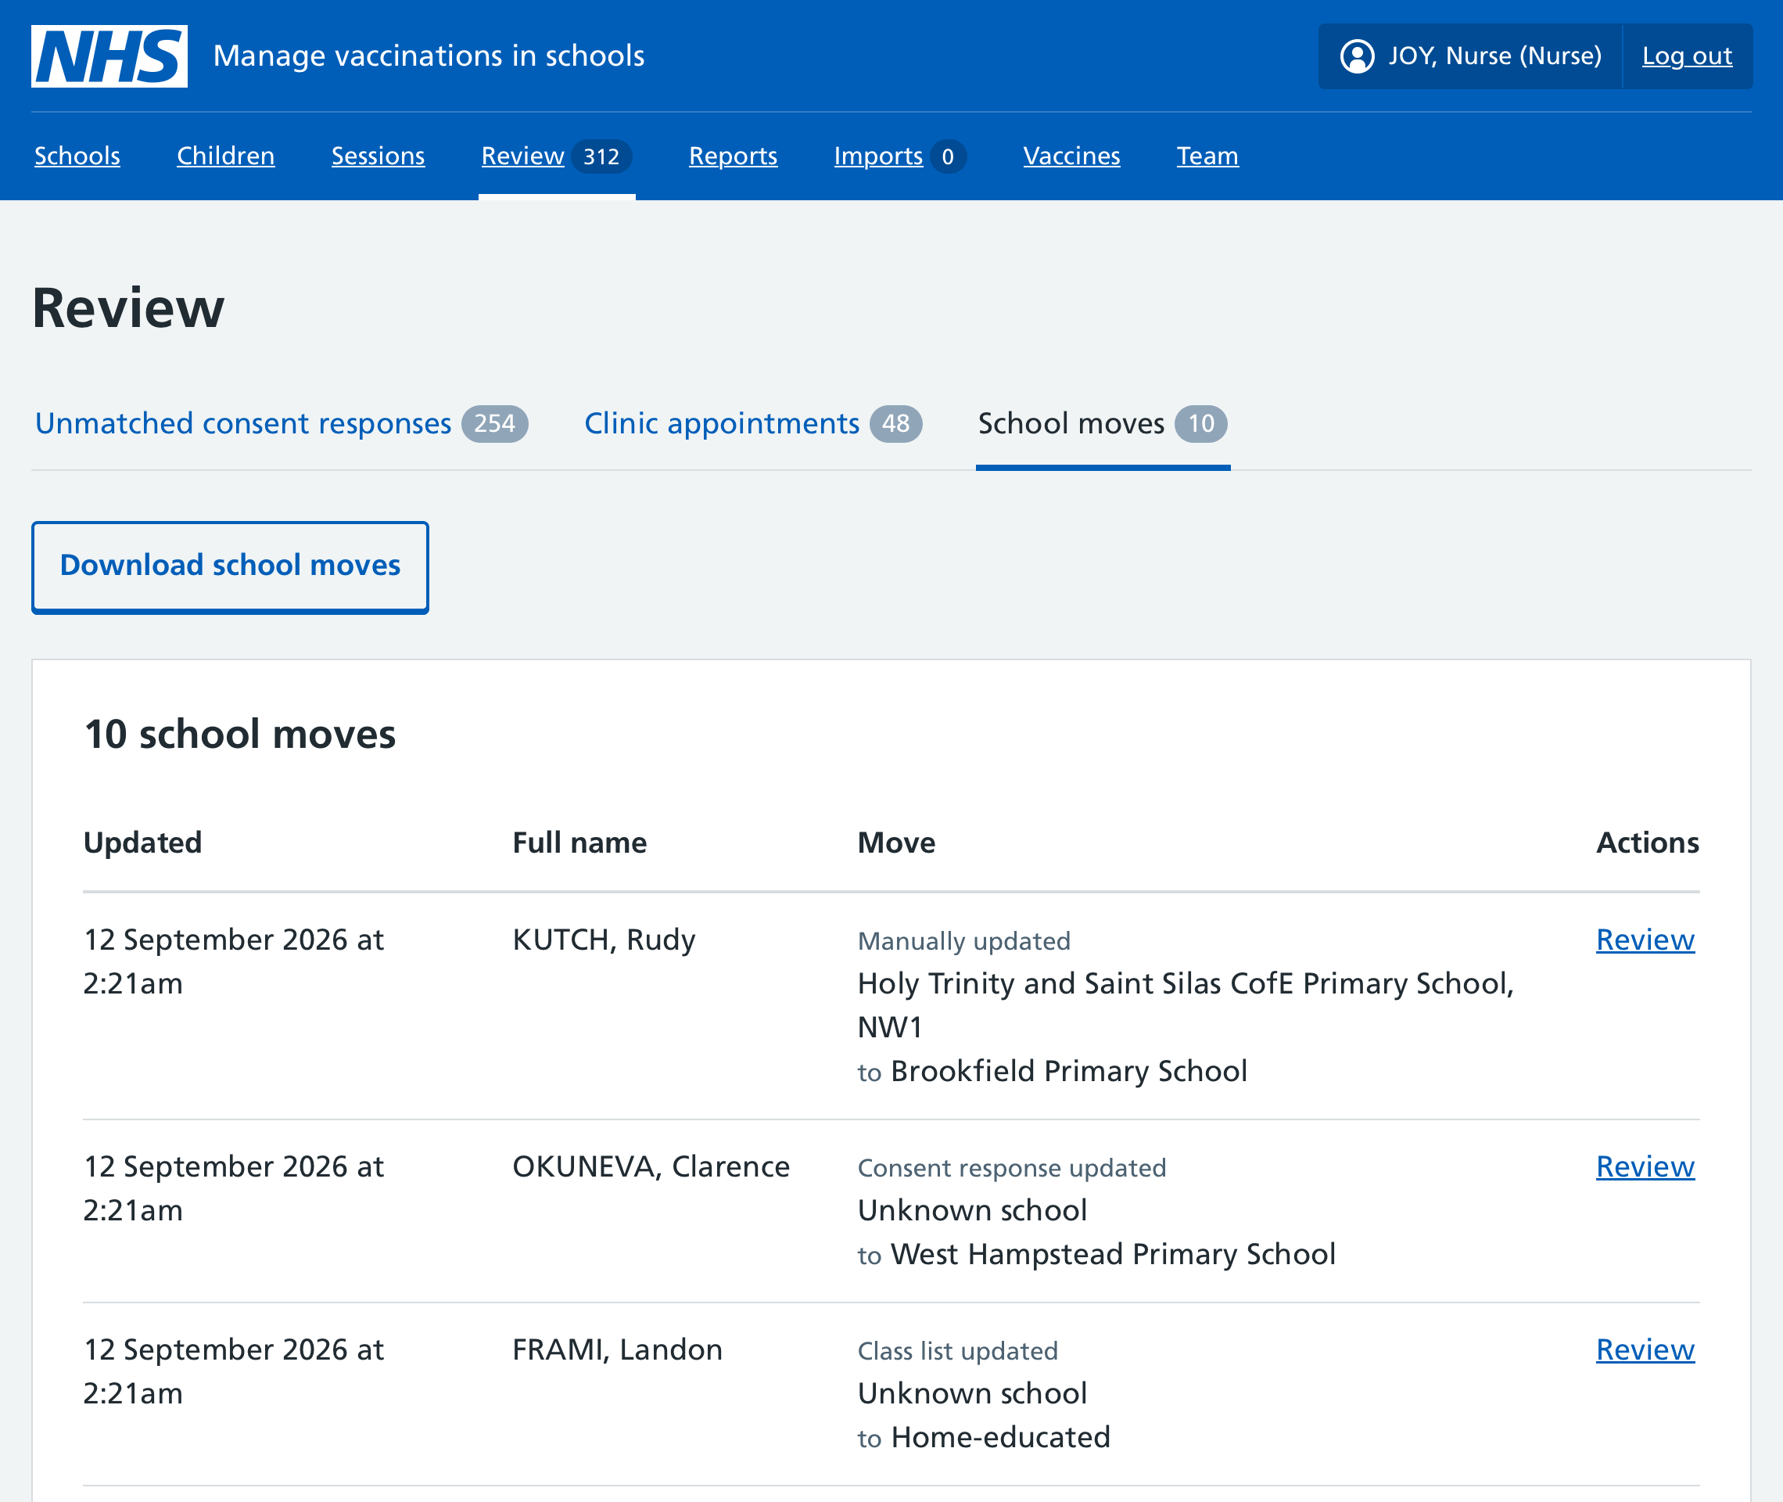
Task: Log out of the account
Action: pos(1687,56)
